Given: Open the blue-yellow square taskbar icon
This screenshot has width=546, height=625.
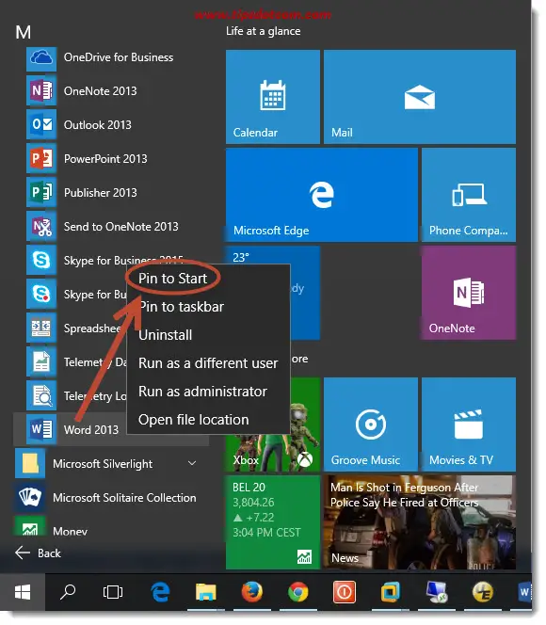Looking at the screenshot, I should [390, 592].
